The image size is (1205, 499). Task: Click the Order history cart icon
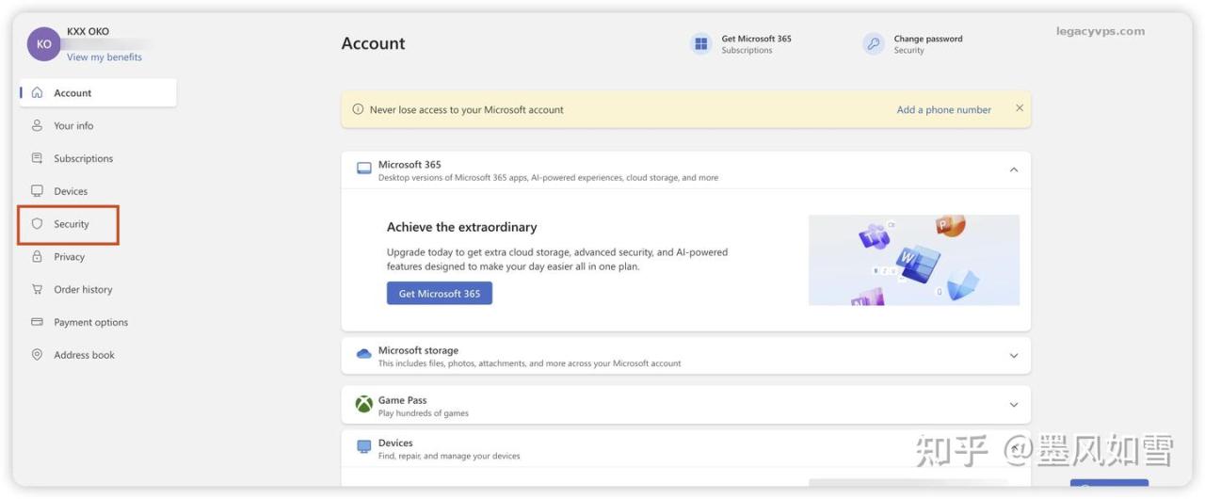[38, 290]
